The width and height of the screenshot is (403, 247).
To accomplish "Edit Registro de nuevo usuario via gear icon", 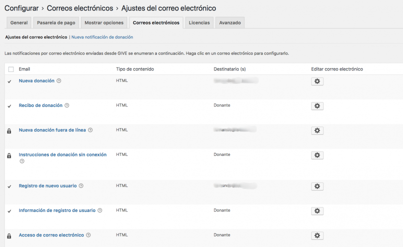I will [317, 186].
